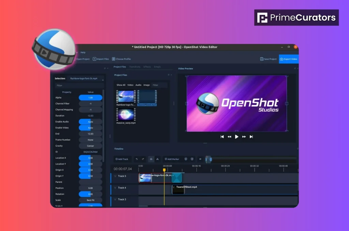
Task: Adjust the Alpha slider in properties
Action: [x=90, y=97]
